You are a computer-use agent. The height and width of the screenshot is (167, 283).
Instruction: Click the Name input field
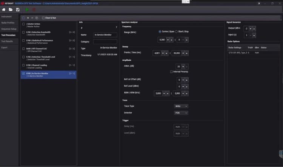pos(105,35)
